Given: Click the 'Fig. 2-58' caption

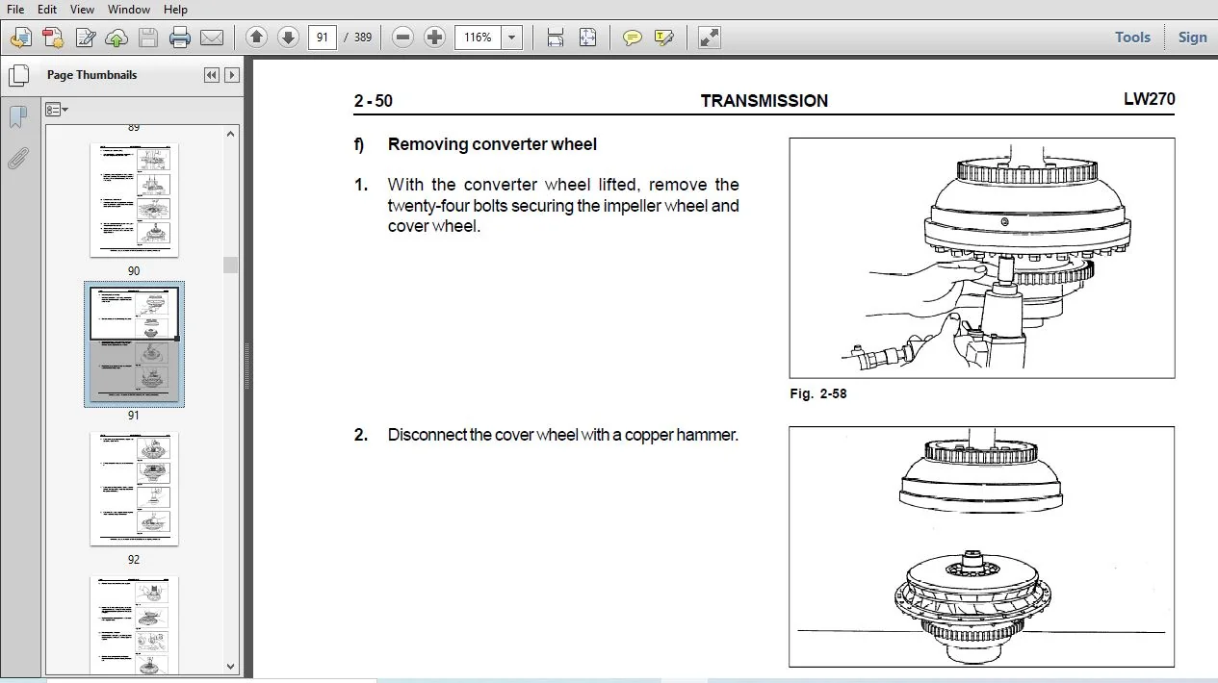Looking at the screenshot, I should 817,393.
